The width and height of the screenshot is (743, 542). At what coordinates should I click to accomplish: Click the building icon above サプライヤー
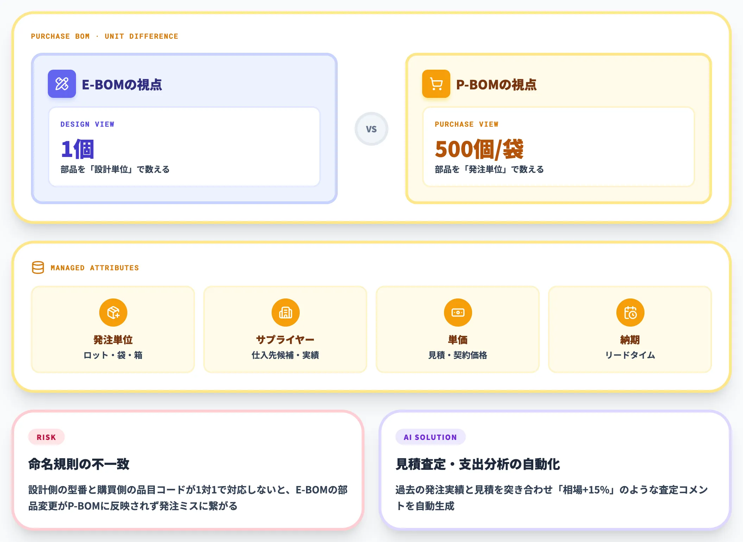point(286,313)
